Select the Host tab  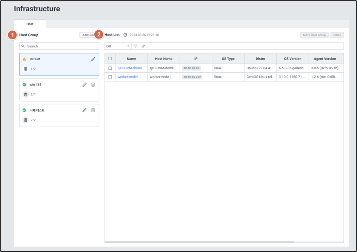30,24
